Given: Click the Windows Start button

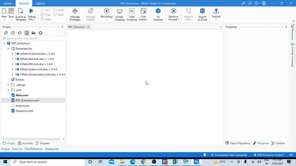Looking at the screenshot, I should pyautogui.click(x=5, y=162).
